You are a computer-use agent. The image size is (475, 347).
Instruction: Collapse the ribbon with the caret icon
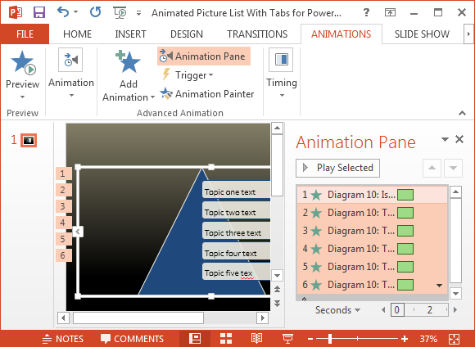click(462, 113)
